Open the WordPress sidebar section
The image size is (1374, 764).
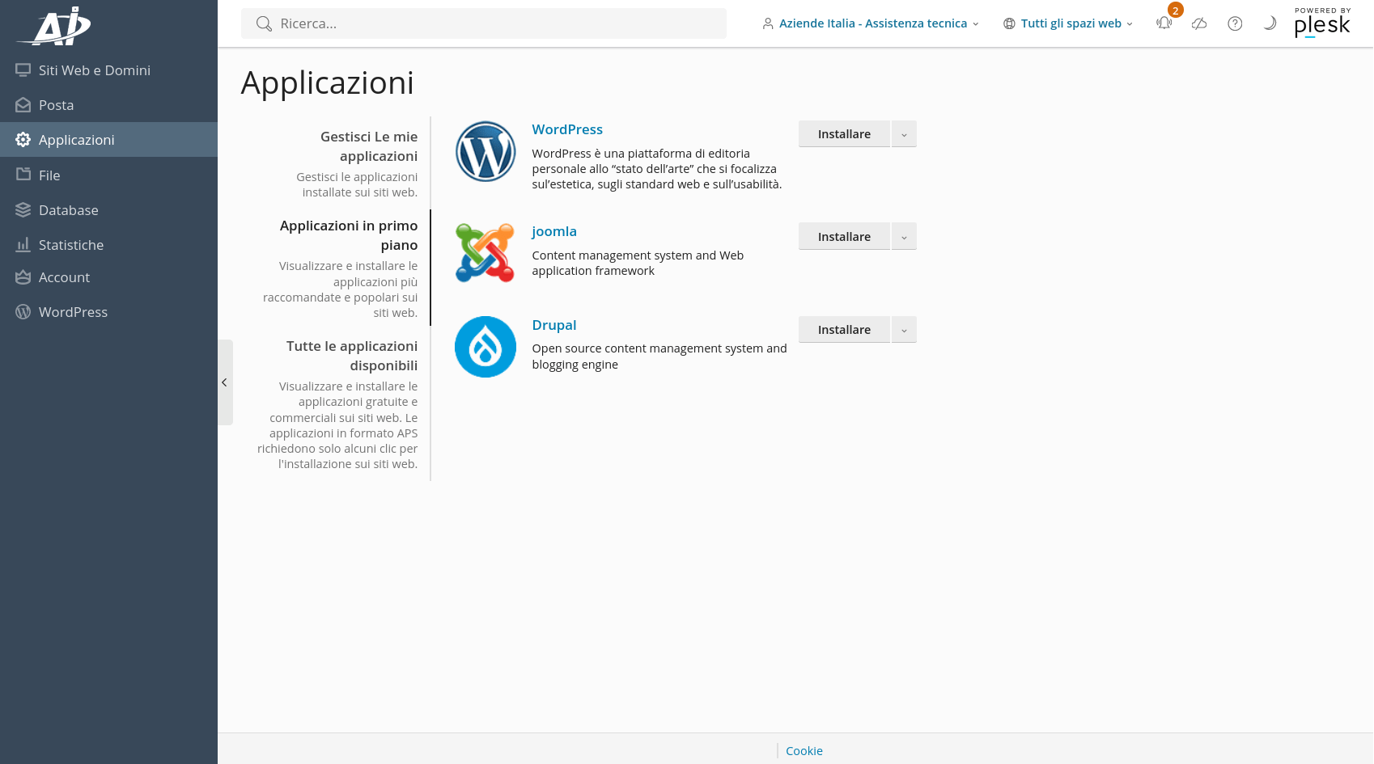(108, 312)
